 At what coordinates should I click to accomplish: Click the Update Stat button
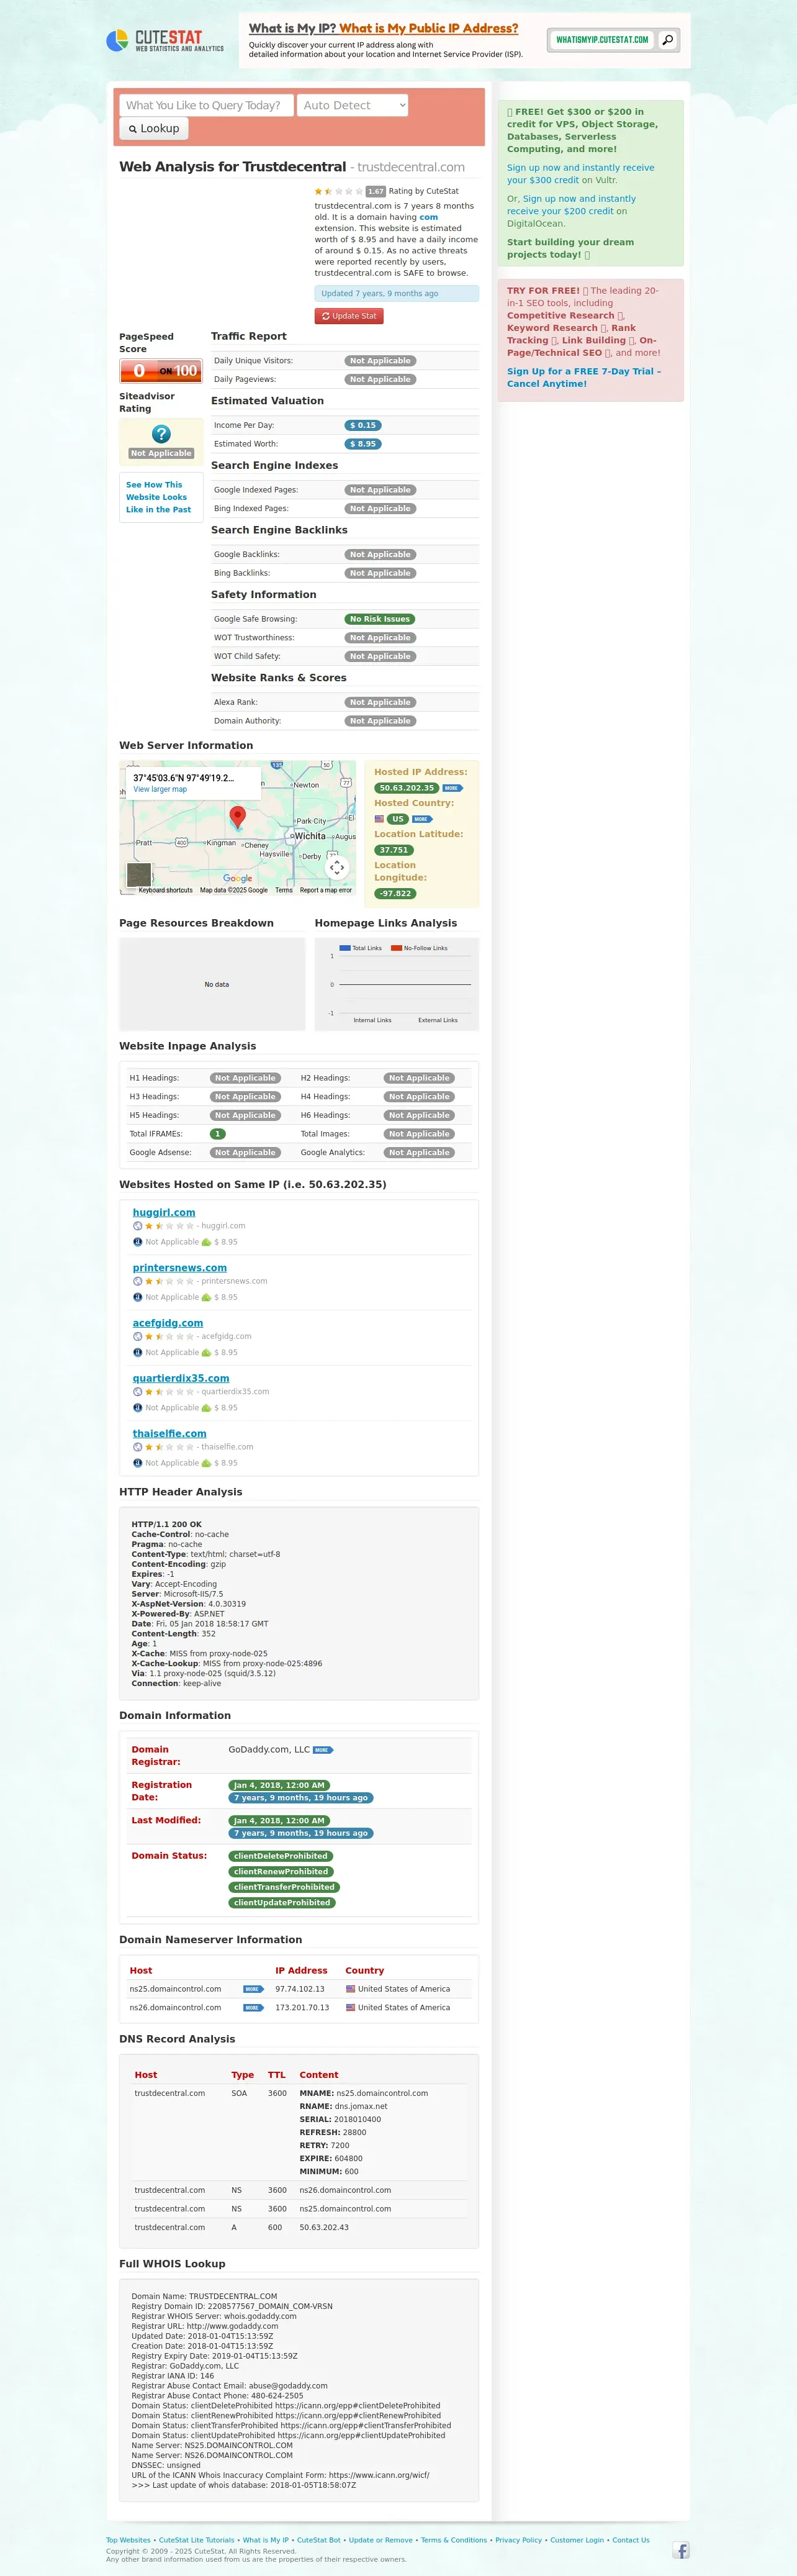click(x=349, y=316)
